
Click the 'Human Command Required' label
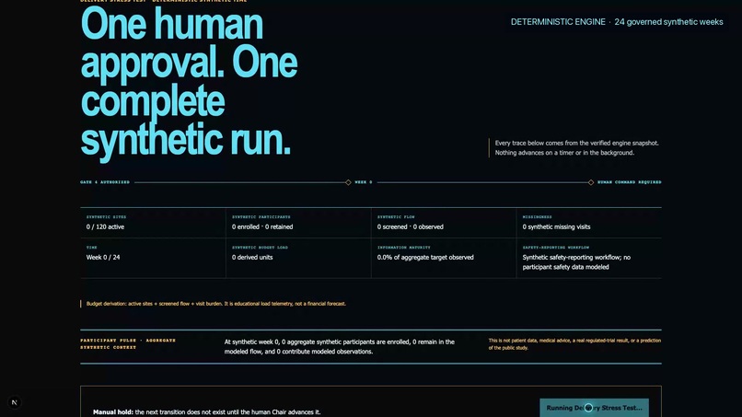pos(630,182)
